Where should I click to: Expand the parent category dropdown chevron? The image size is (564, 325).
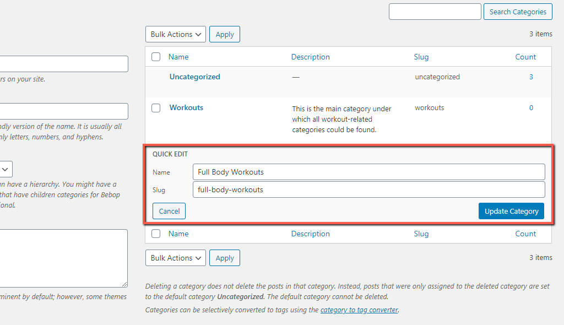6,169
